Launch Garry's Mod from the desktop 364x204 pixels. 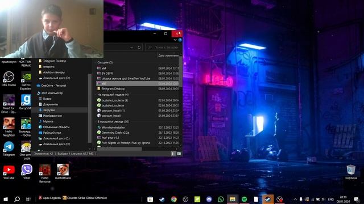tap(26, 102)
